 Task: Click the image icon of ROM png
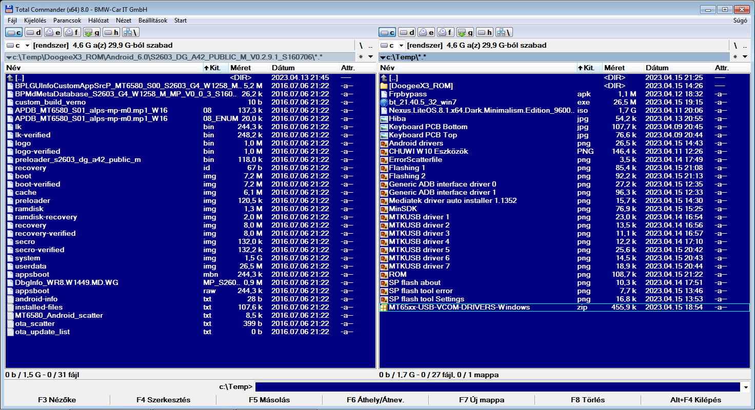point(384,274)
